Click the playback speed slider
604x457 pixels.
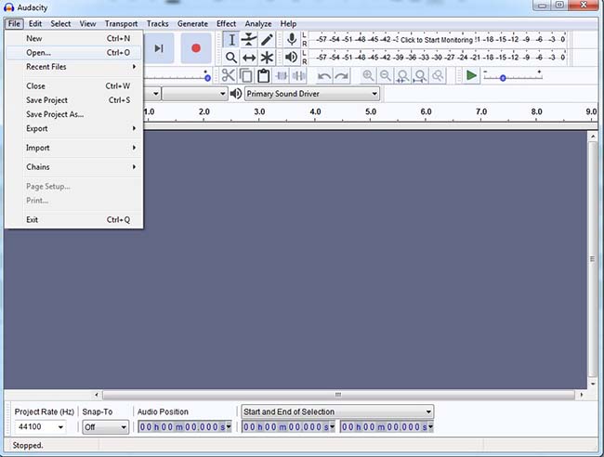(x=513, y=76)
